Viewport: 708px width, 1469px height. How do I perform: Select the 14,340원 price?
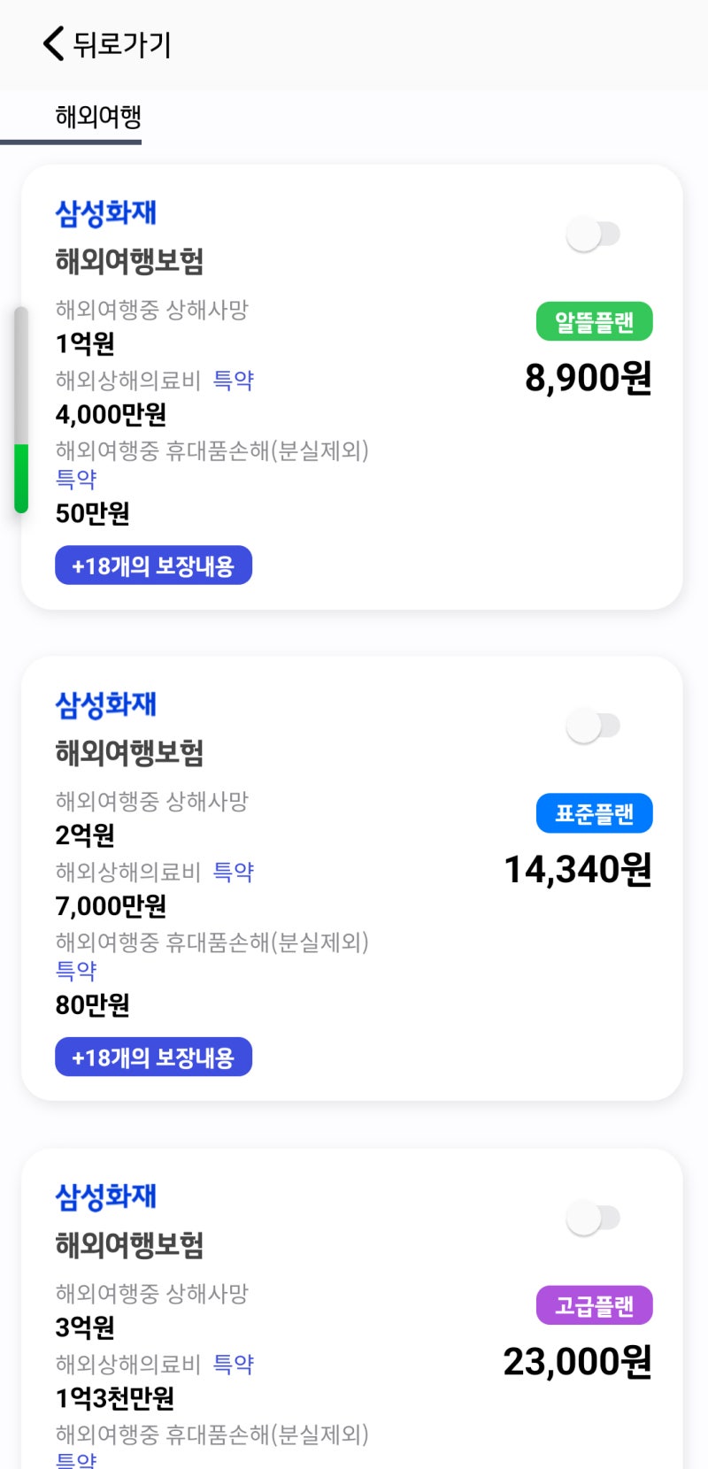(x=578, y=870)
